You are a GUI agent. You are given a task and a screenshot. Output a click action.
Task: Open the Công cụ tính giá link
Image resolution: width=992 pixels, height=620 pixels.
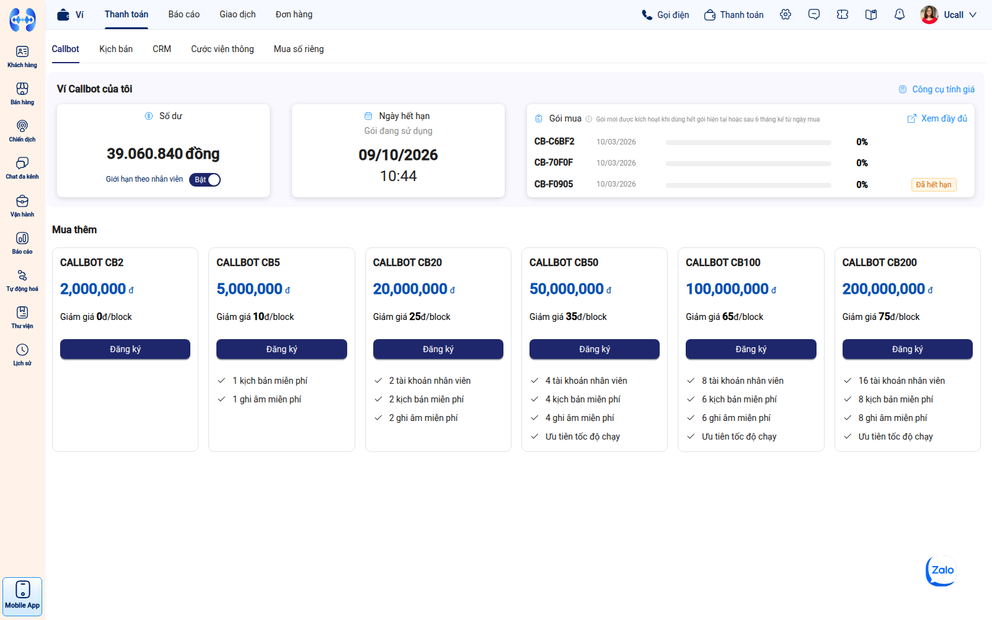(937, 89)
